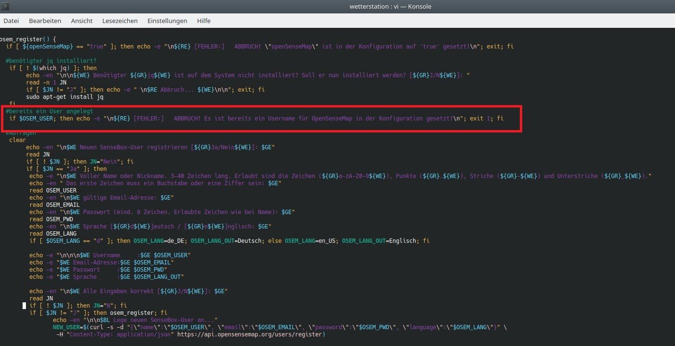
Task: Click the comment '#bereits ein User angelegt'
Action: click(49, 111)
